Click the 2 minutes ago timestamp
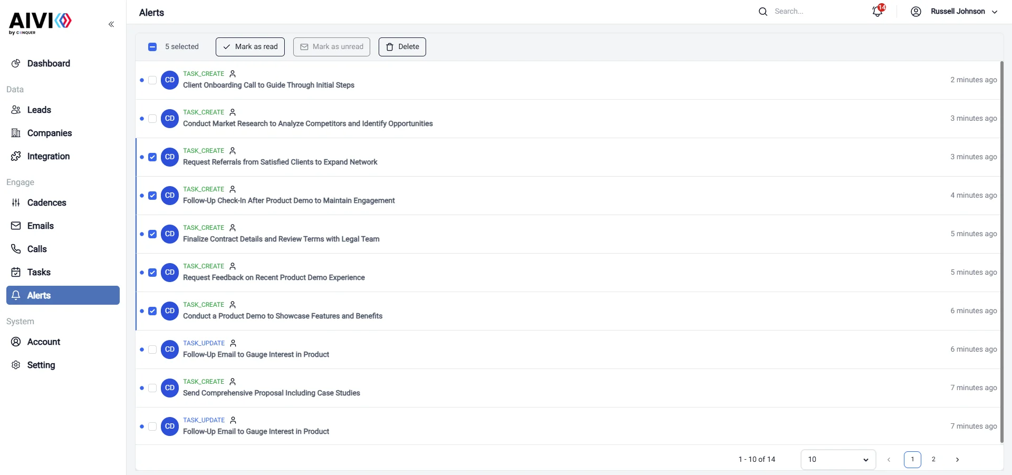This screenshot has height=475, width=1012. pyautogui.click(x=974, y=80)
